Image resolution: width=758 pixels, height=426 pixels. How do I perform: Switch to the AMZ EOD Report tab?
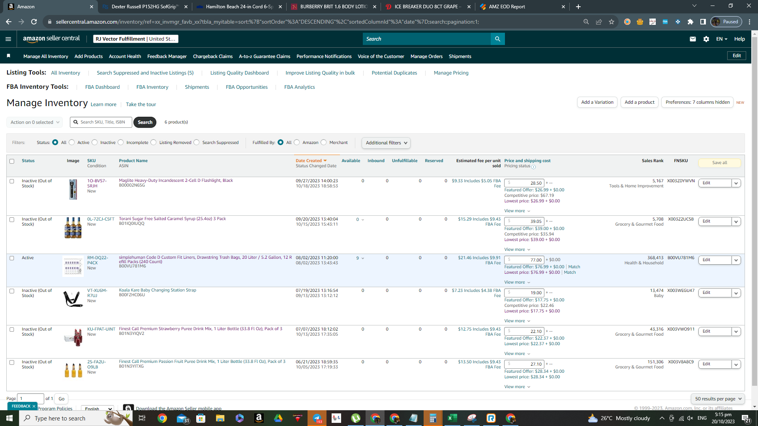[522, 7]
